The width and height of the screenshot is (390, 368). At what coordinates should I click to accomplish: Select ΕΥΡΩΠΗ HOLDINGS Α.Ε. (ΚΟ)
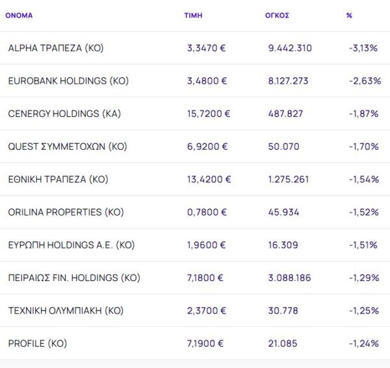click(x=71, y=245)
